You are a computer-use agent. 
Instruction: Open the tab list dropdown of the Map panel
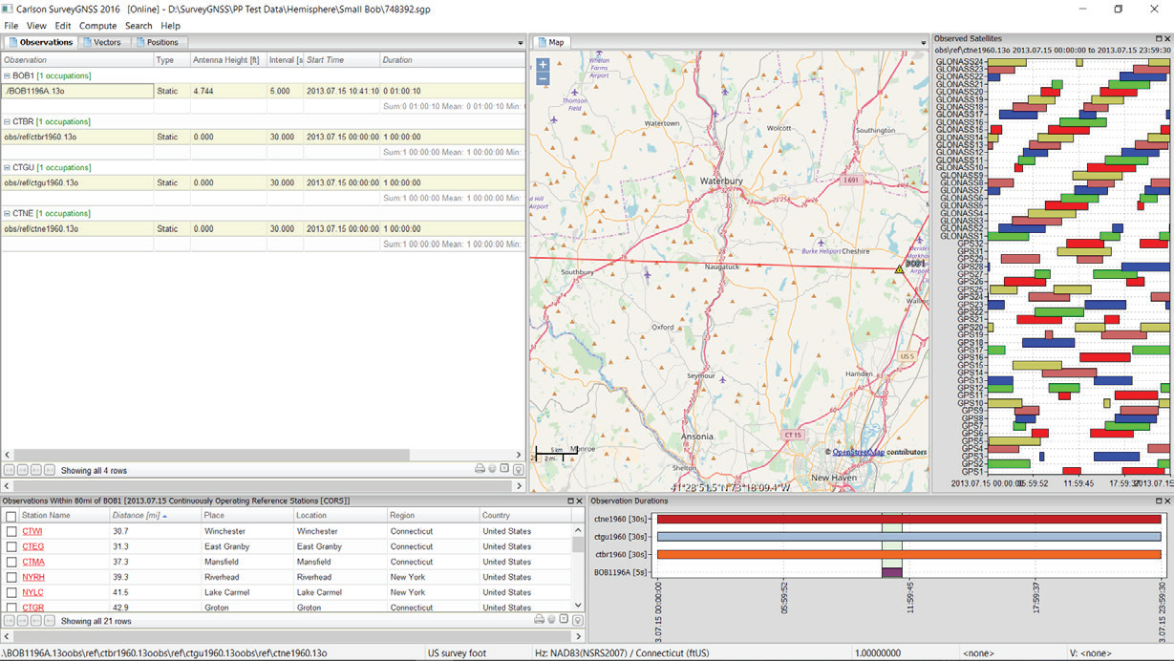click(x=924, y=43)
